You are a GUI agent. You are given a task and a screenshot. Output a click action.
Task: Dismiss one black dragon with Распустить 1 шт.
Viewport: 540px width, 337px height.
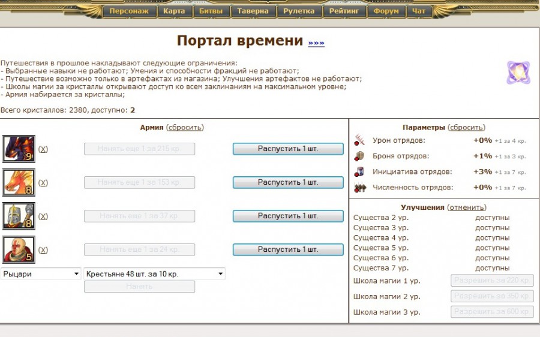point(288,149)
